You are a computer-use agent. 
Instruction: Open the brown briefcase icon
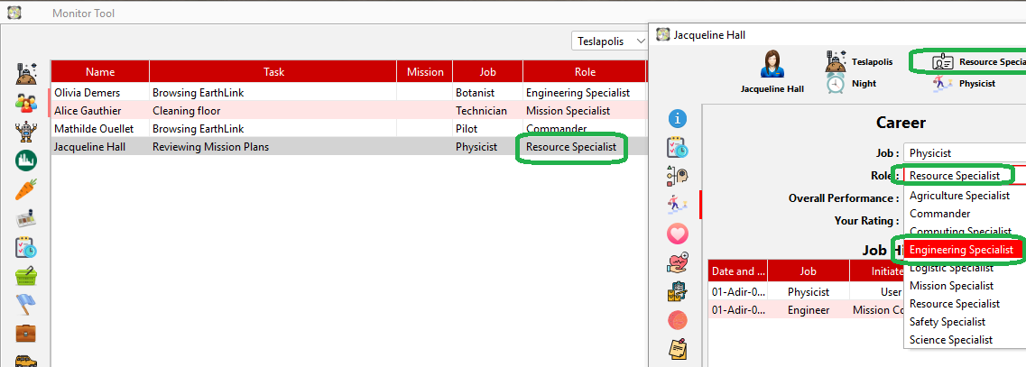[x=26, y=333]
